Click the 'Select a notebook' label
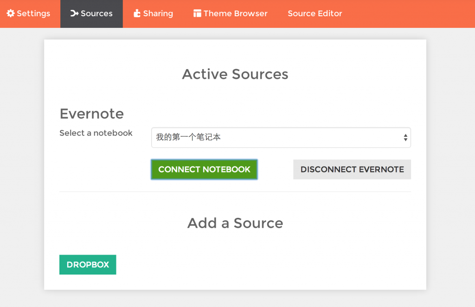Viewport: 475px width, 307px height. [96, 133]
